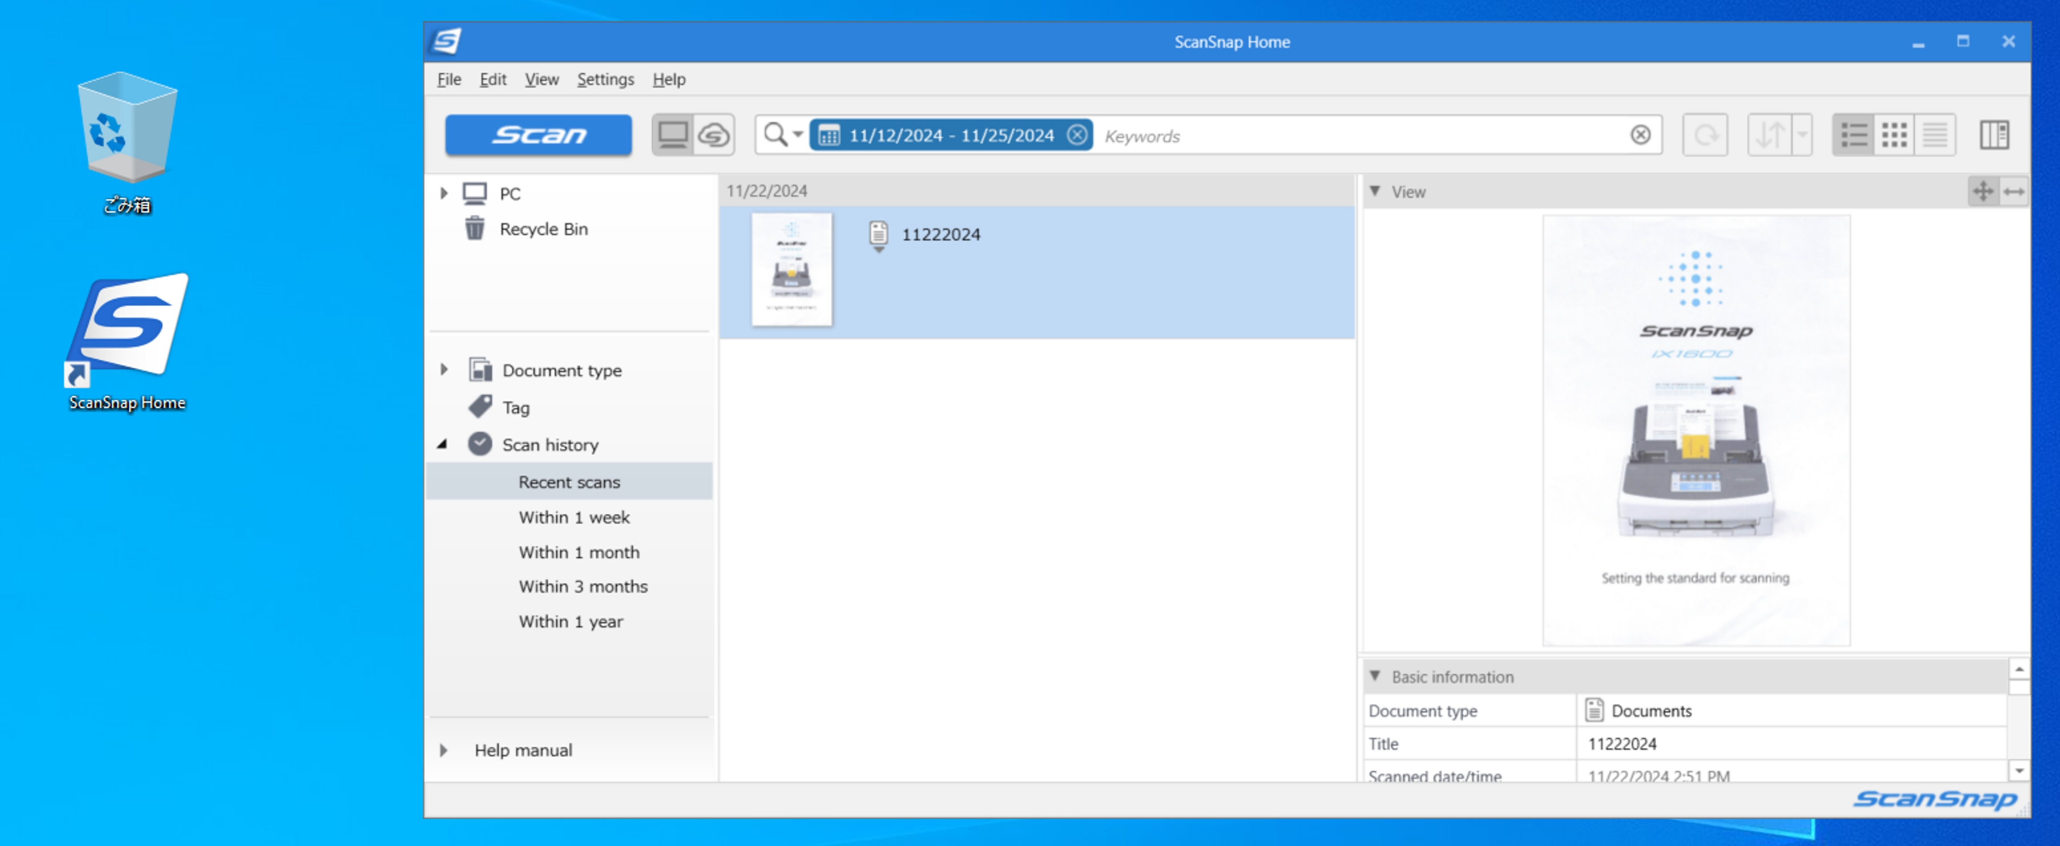The width and height of the screenshot is (2060, 846).
Task: Click the Keywords search field
Action: 1360,135
